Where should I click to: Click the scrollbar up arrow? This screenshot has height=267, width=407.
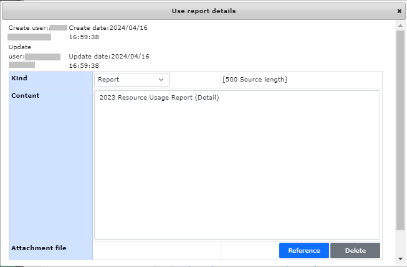coord(400,26)
